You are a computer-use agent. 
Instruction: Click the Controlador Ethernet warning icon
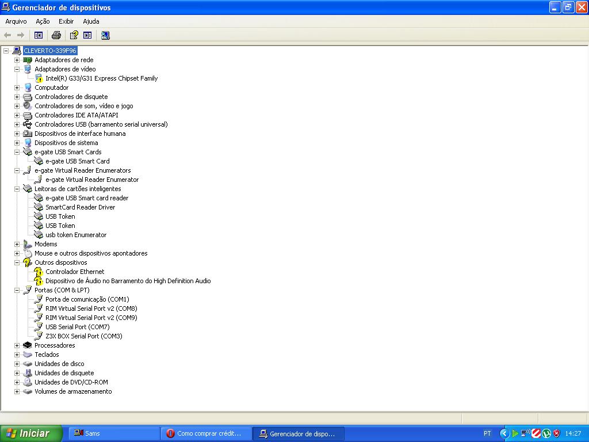pos(39,272)
